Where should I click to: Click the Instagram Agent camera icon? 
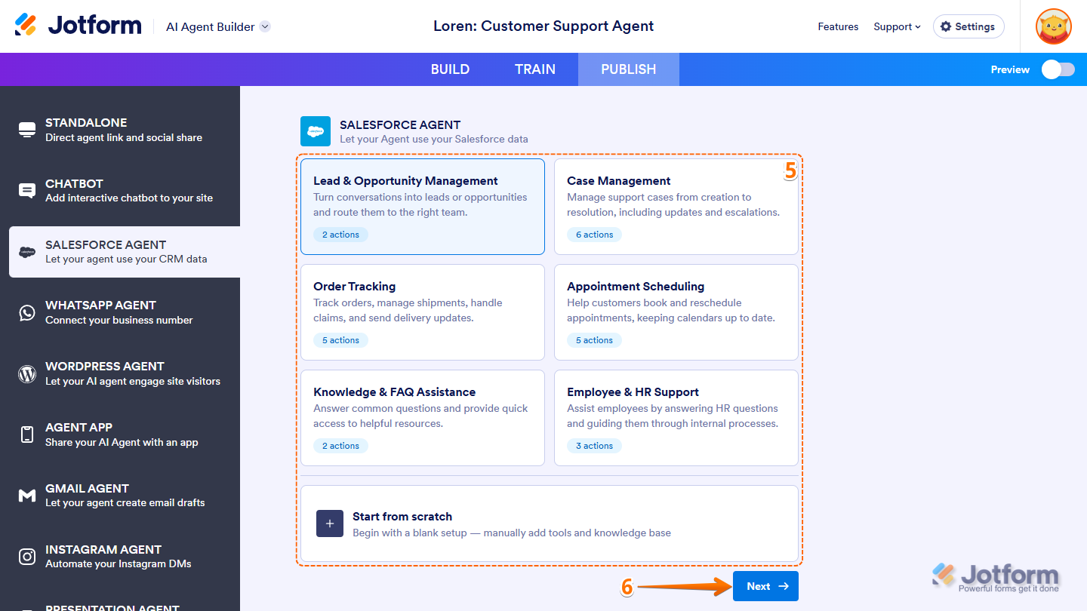(27, 557)
